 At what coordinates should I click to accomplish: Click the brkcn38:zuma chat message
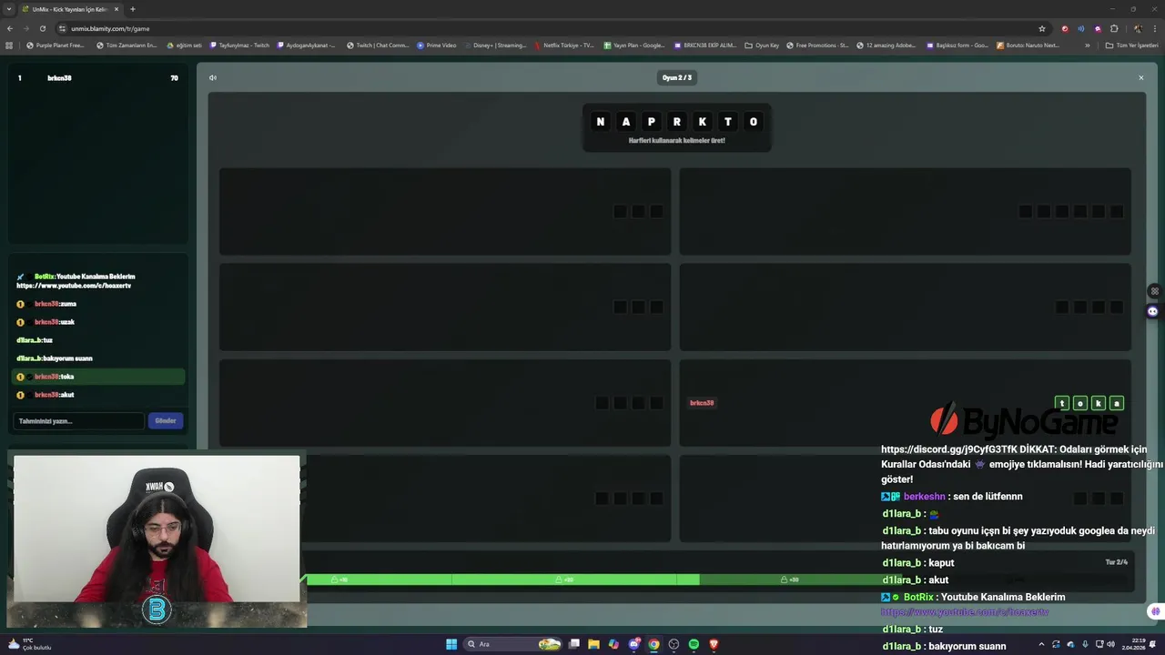[x=97, y=304]
